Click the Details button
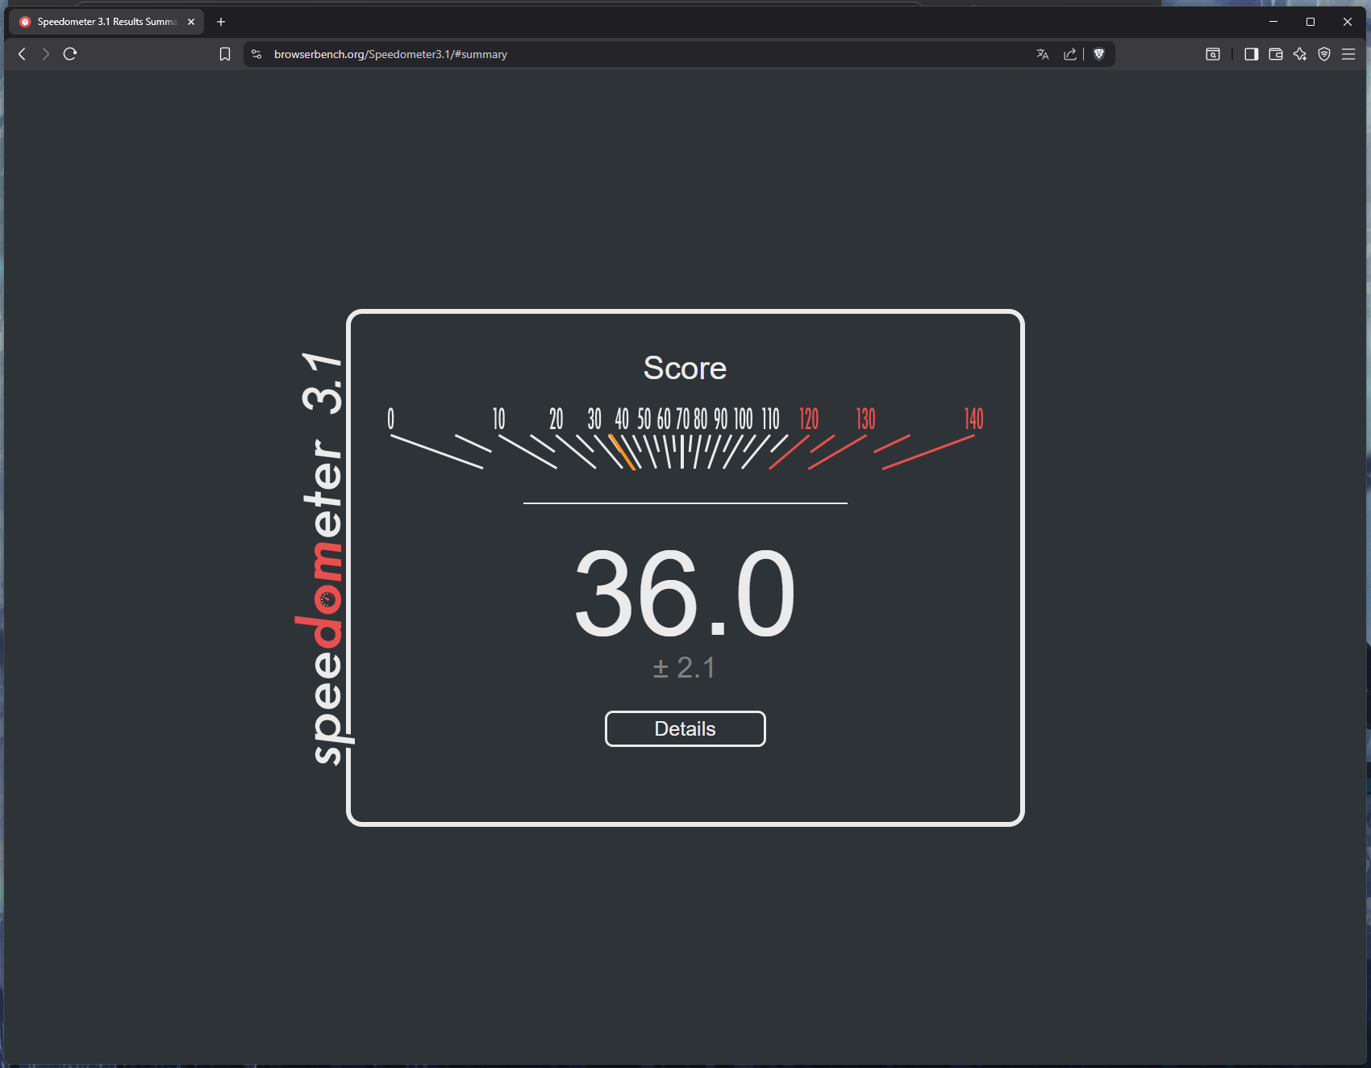 click(x=685, y=729)
